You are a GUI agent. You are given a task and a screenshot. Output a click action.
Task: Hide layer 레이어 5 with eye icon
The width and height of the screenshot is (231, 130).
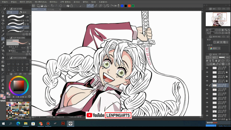tap(207, 103)
